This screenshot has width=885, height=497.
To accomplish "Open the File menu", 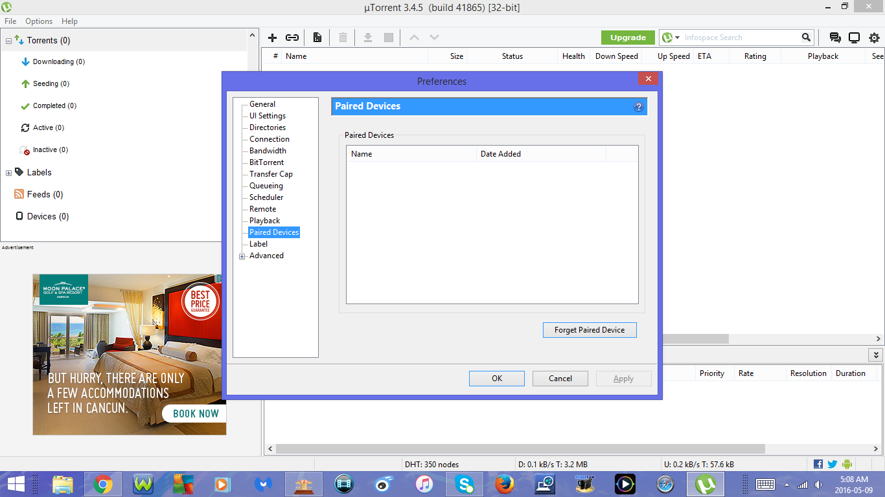I will 10,21.
